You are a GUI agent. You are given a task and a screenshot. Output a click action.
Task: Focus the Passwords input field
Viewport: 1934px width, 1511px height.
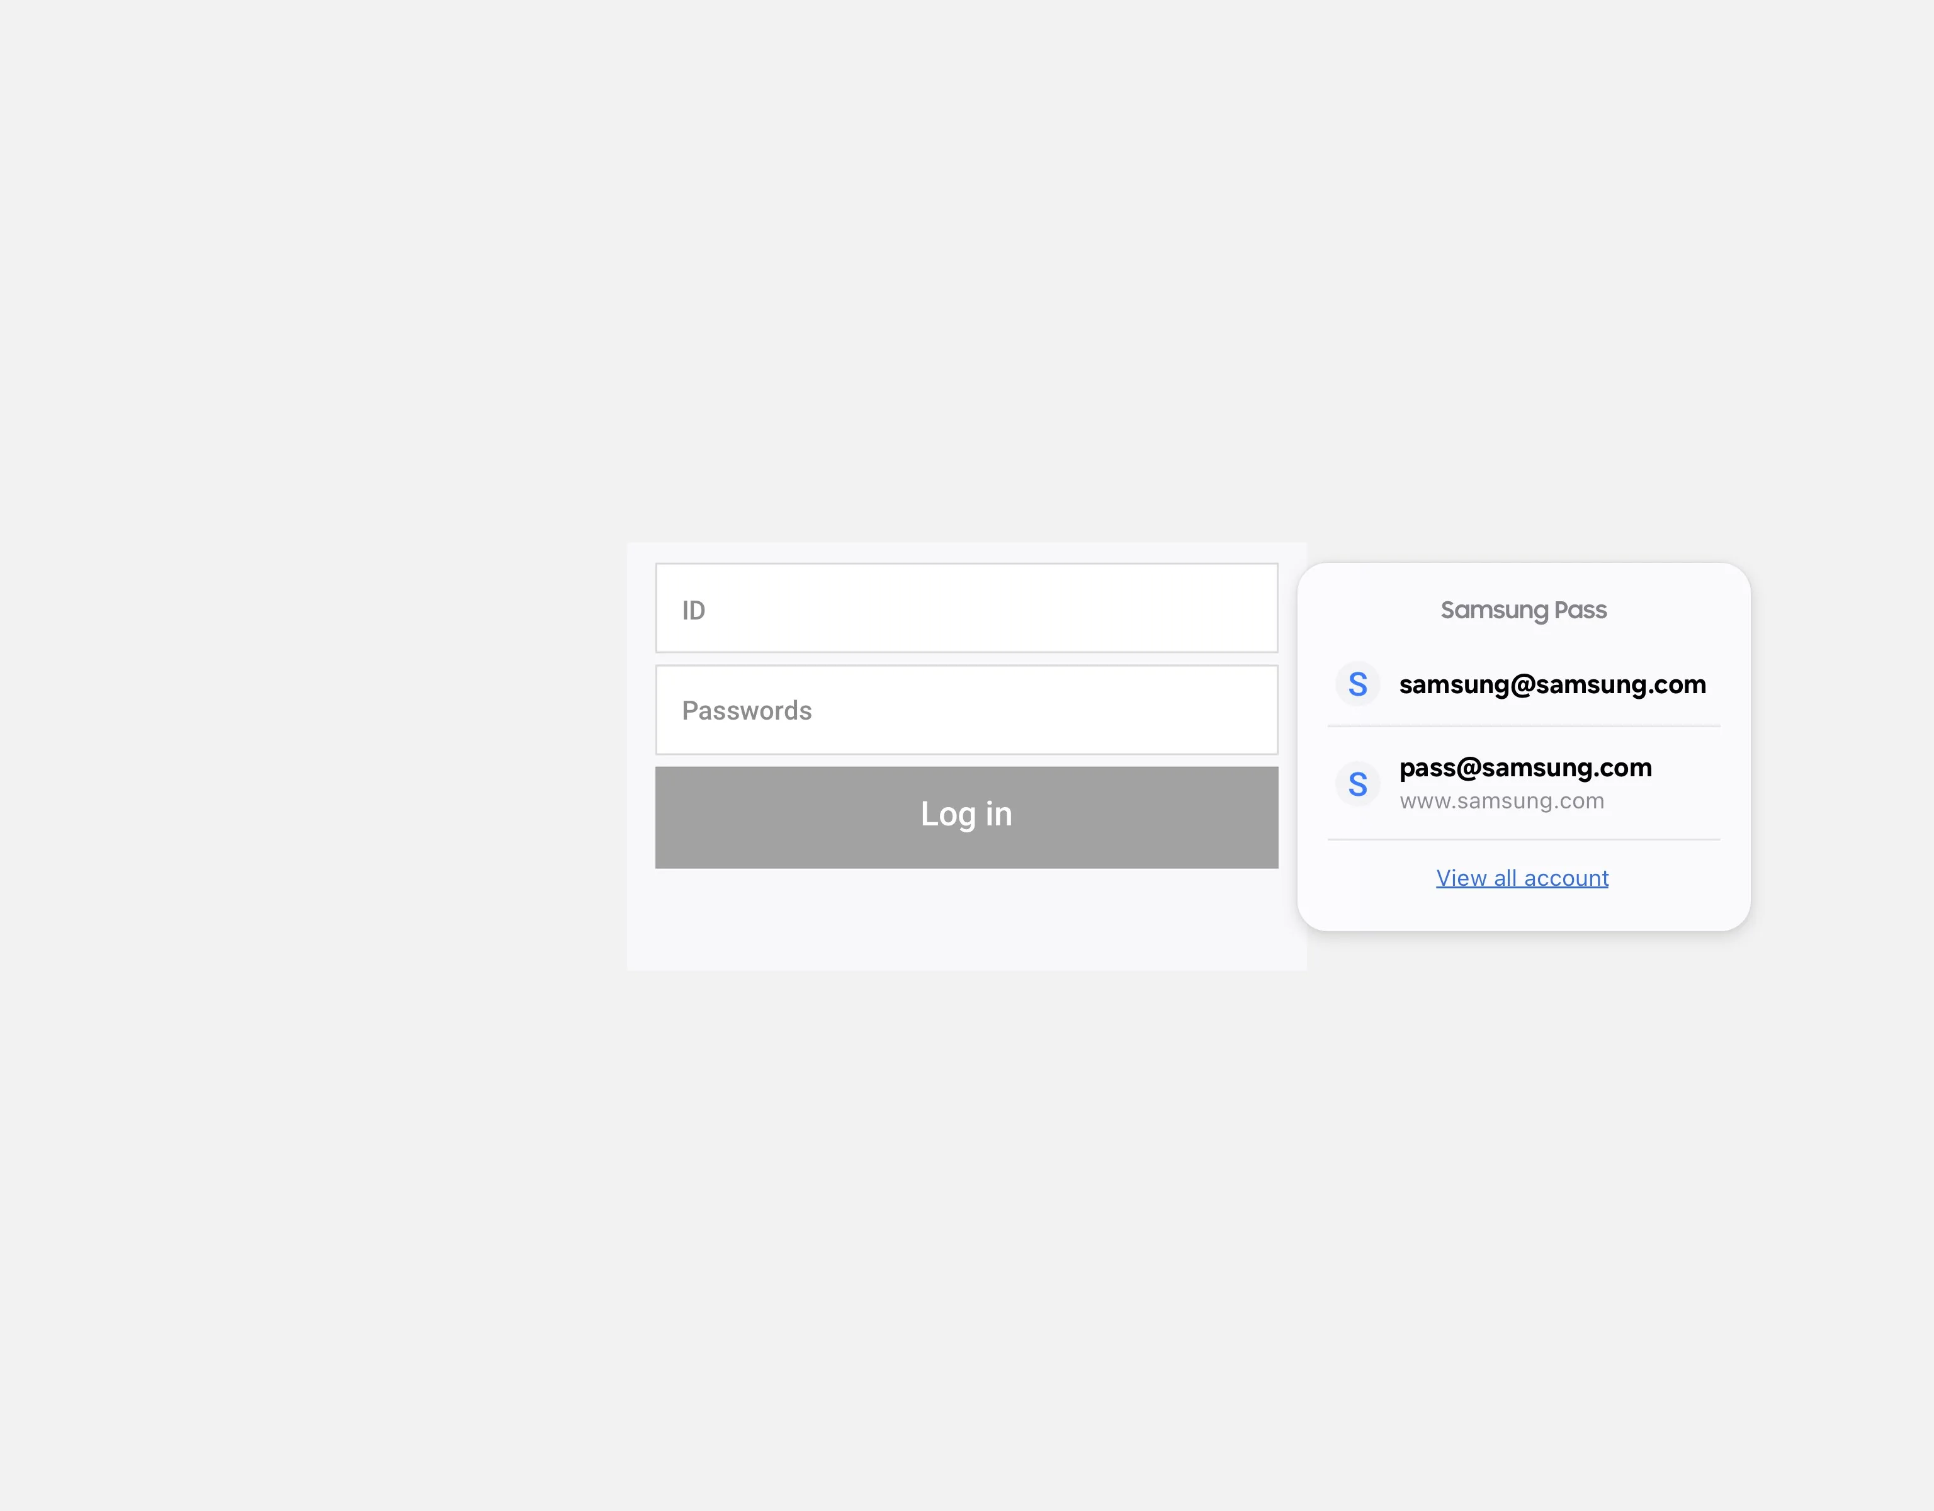(966, 710)
